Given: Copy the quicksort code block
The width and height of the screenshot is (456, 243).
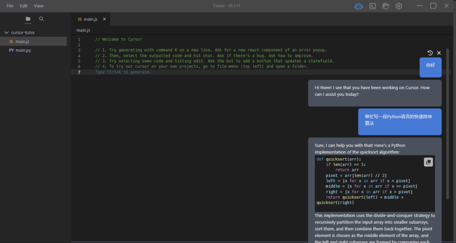Looking at the screenshot, I should coord(428,162).
